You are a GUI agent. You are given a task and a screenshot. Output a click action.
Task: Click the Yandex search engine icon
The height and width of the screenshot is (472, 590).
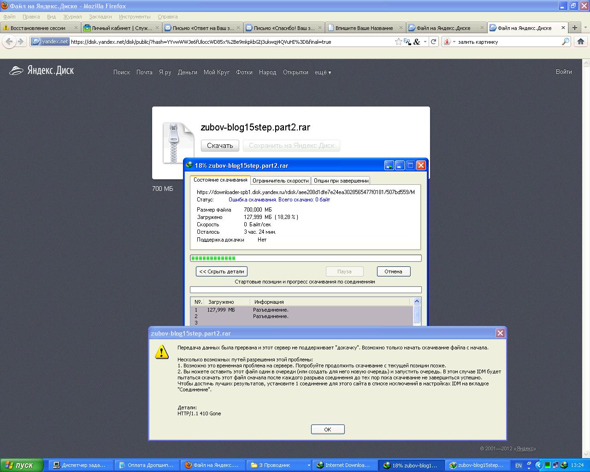pyautogui.click(x=447, y=41)
